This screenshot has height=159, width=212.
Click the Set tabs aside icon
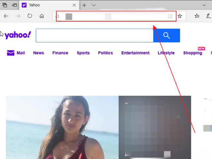14,5
